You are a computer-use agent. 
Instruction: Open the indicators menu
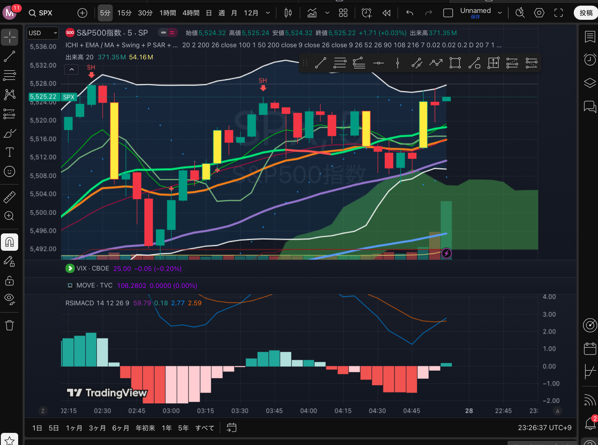(x=312, y=13)
